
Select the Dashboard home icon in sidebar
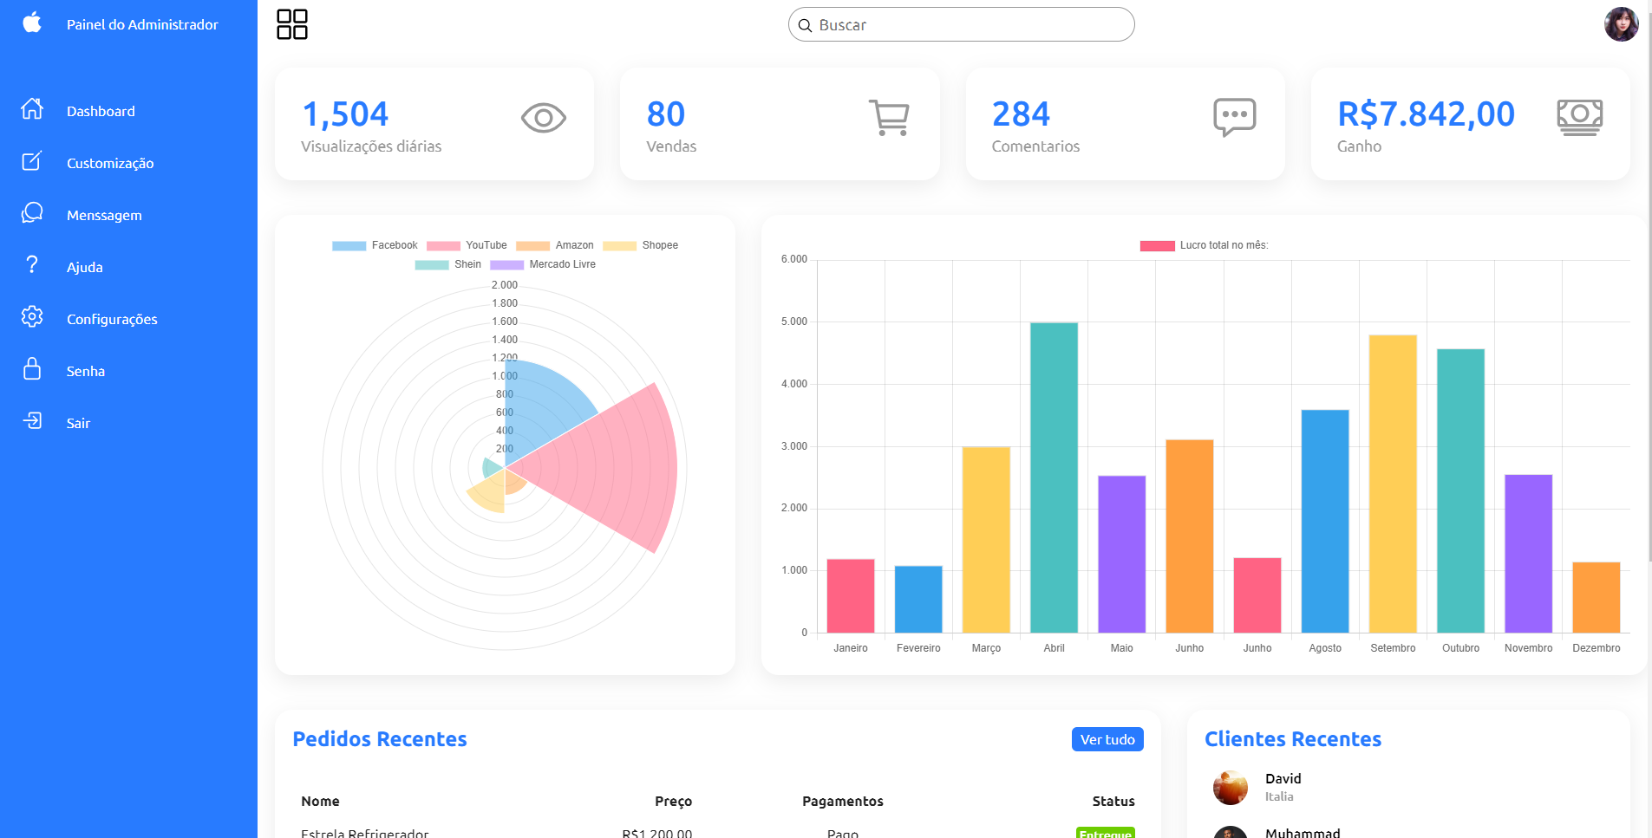point(32,110)
